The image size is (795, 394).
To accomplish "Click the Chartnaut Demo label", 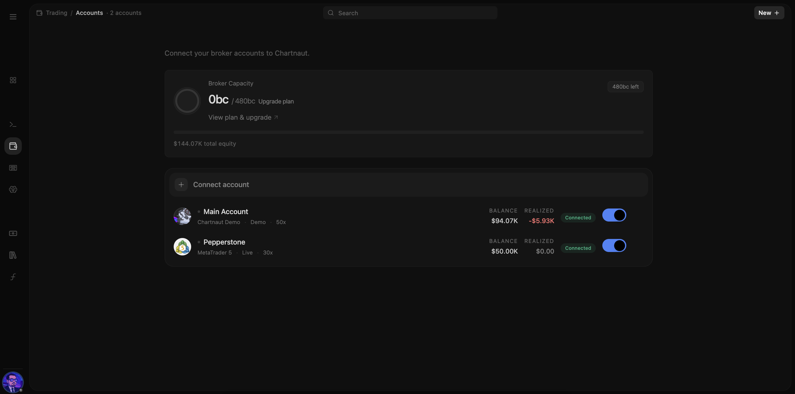I will (x=219, y=222).
